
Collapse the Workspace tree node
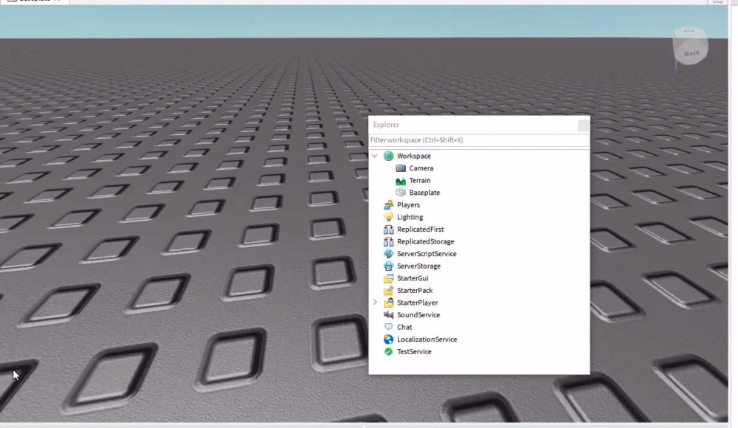[x=375, y=156]
